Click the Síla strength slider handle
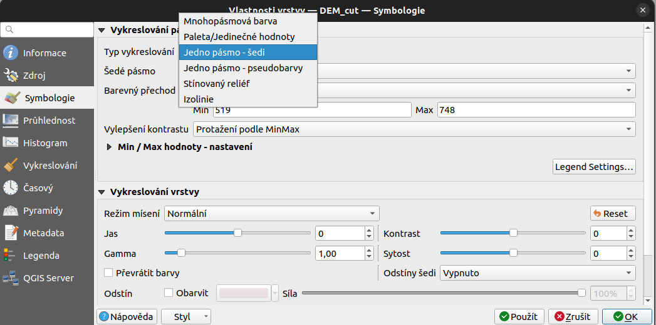This screenshot has width=656, height=325. [581, 293]
